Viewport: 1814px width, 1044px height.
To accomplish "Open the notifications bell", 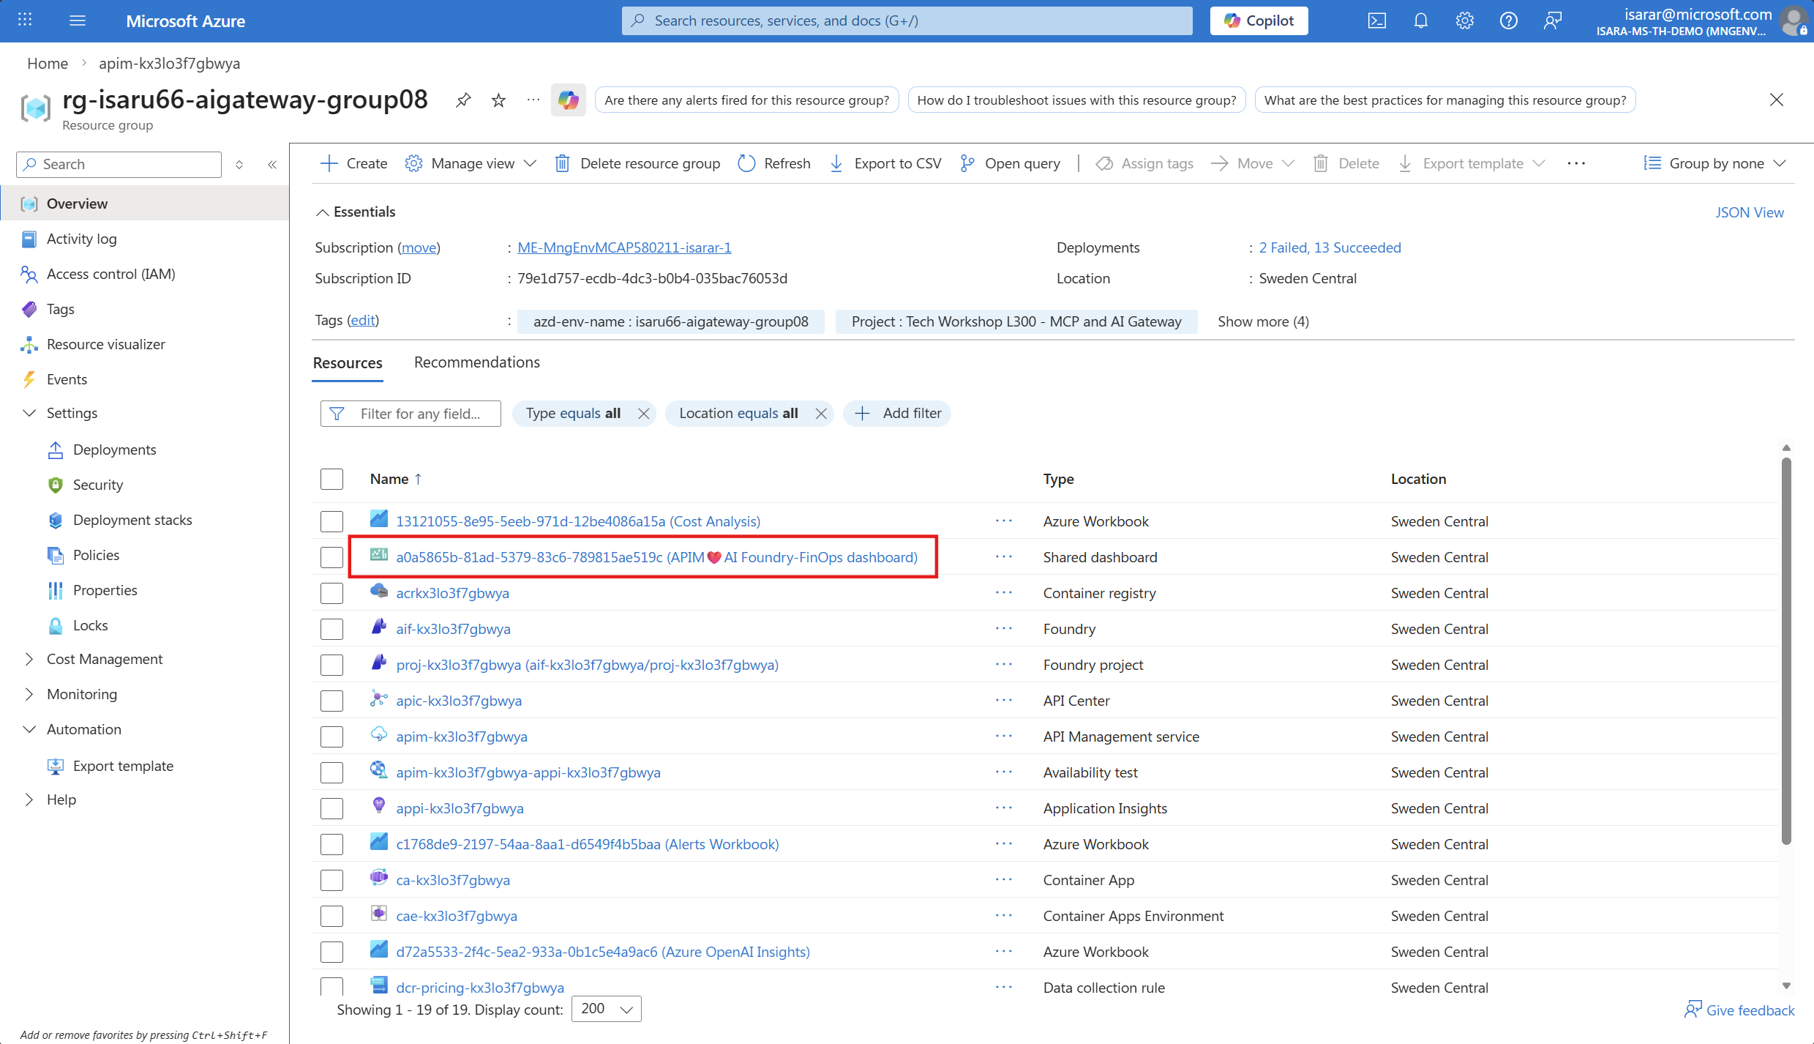I will pyautogui.click(x=1420, y=20).
